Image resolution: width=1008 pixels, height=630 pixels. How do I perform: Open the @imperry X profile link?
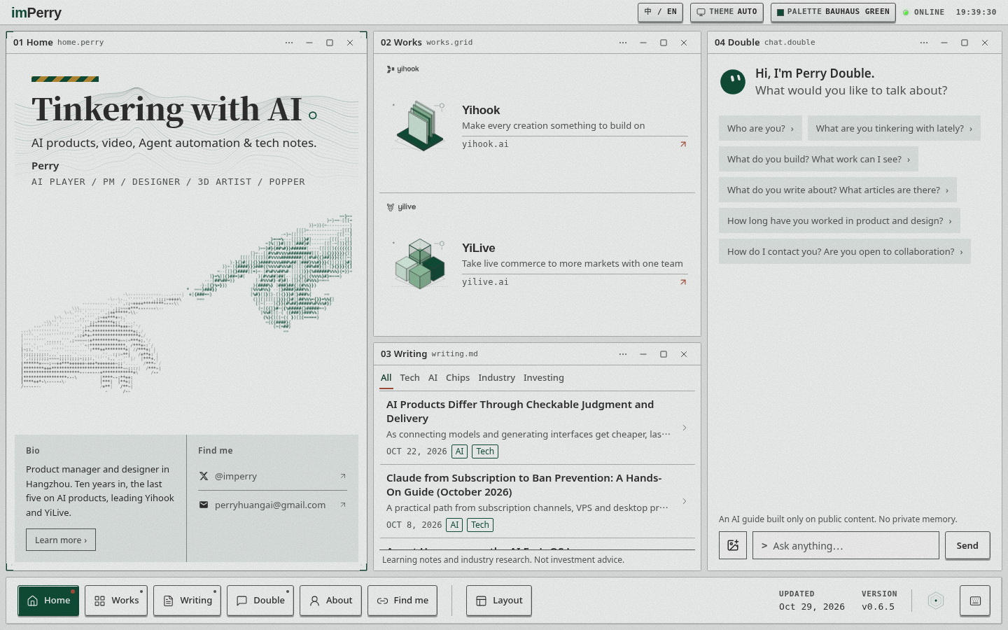coord(272,476)
